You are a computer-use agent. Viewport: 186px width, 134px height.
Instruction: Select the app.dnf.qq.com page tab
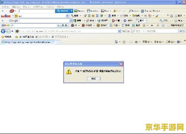[x=28, y=42]
